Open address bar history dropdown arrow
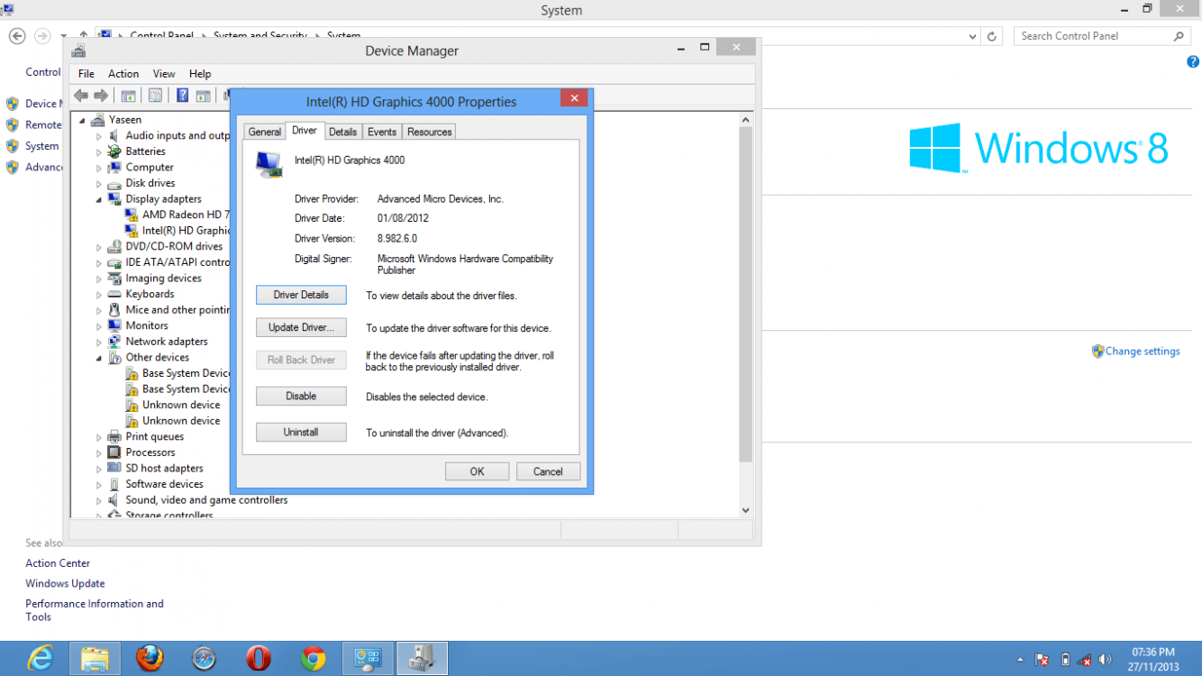Viewport: 1202px width, 676px height. [972, 36]
